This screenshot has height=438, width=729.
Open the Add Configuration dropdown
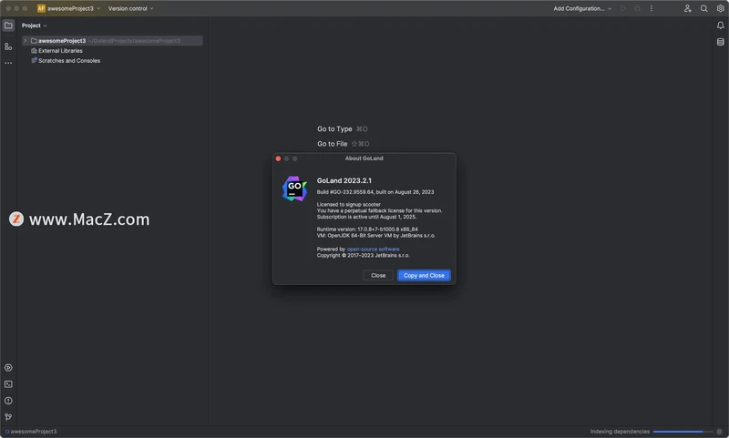(581, 8)
